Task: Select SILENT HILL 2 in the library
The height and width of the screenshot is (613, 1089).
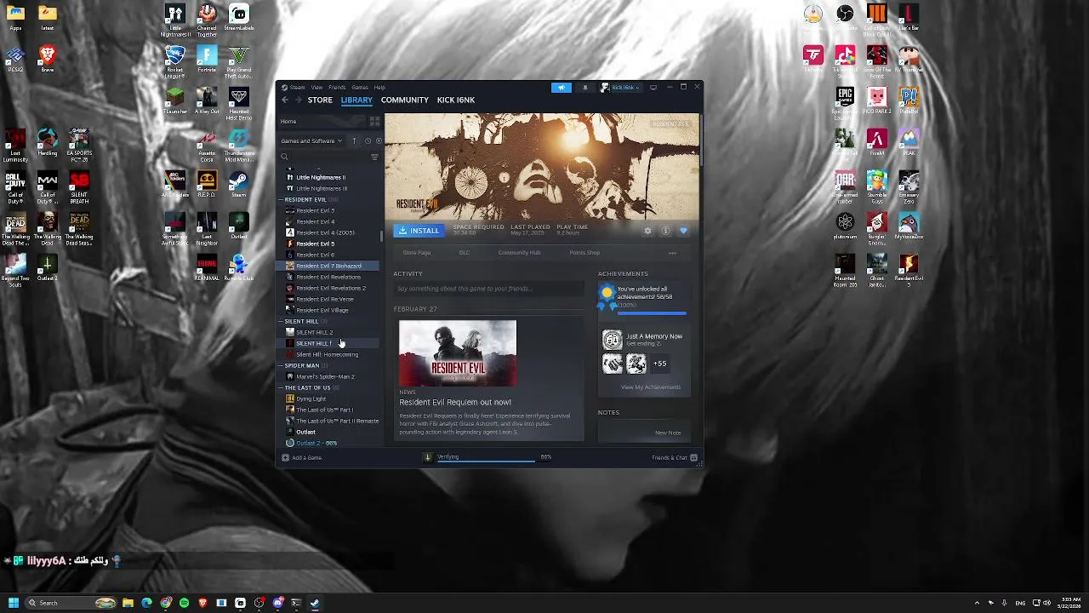Action: pos(314,332)
